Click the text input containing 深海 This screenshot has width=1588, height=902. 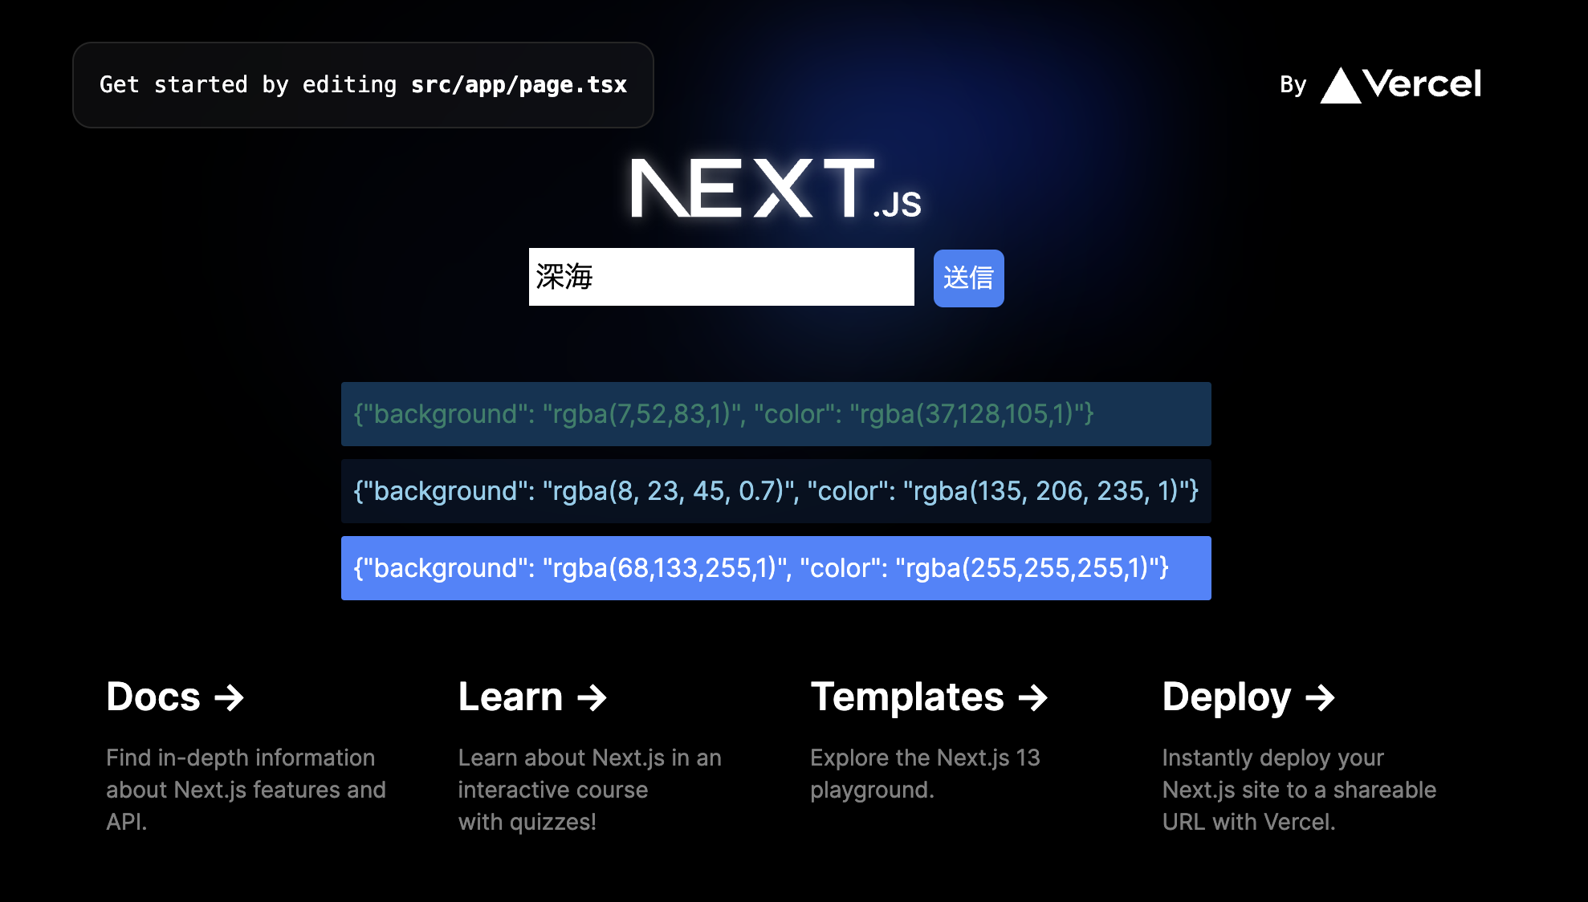pyautogui.click(x=721, y=277)
